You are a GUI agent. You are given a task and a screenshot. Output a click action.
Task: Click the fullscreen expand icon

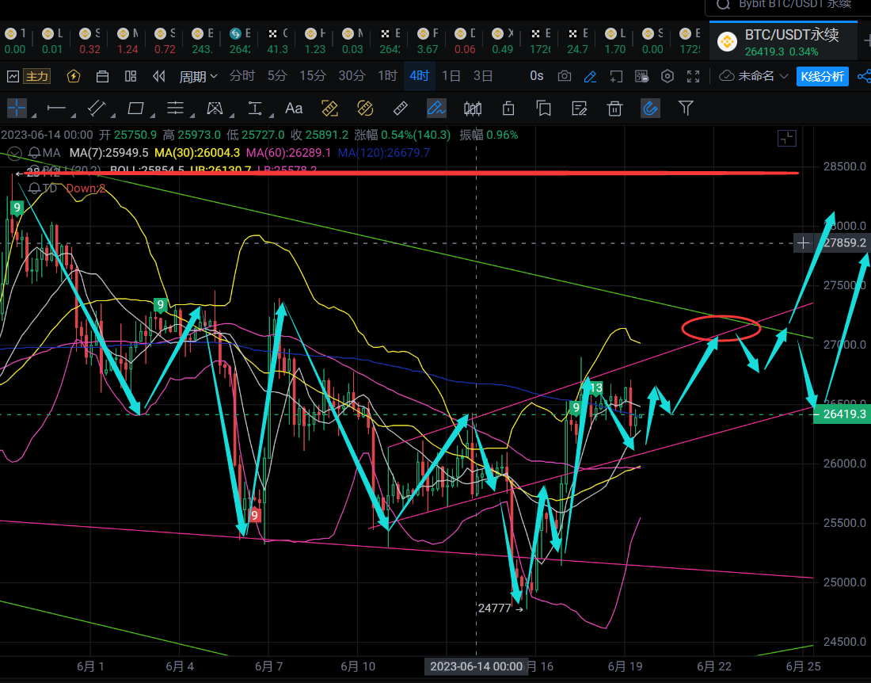click(694, 76)
